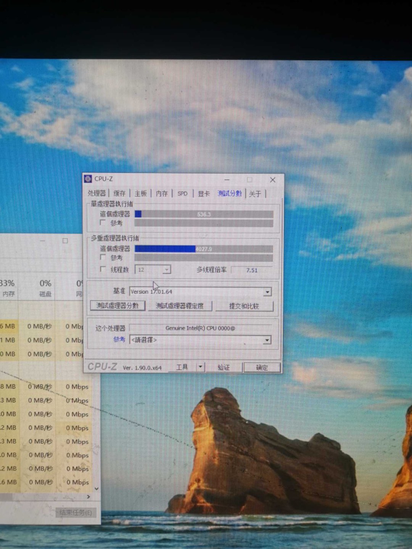Click the CPU-Z app icon in title bar
412x549 pixels.
pyautogui.click(x=88, y=179)
